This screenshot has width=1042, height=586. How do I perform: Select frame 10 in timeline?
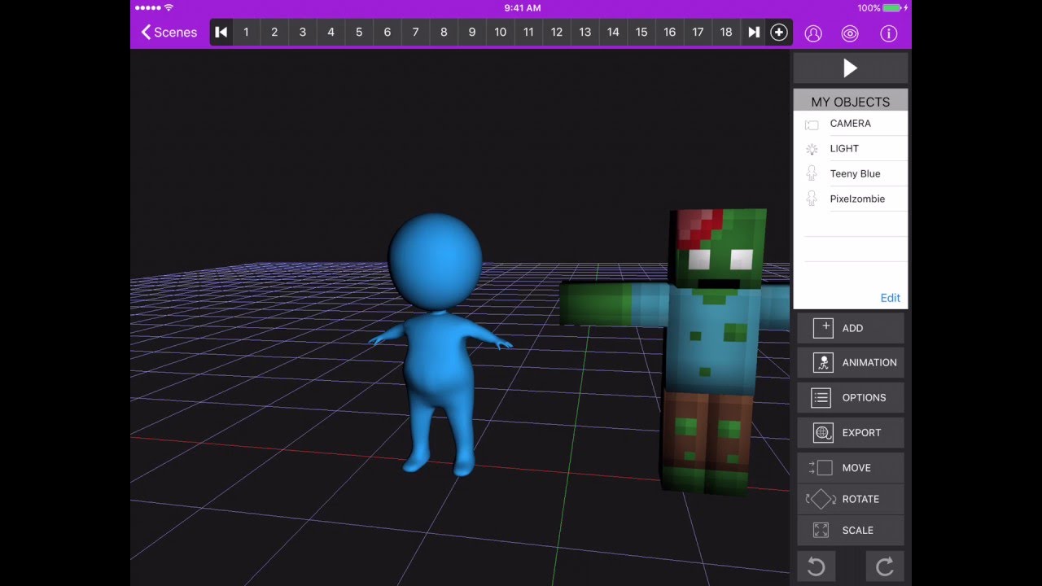point(500,32)
